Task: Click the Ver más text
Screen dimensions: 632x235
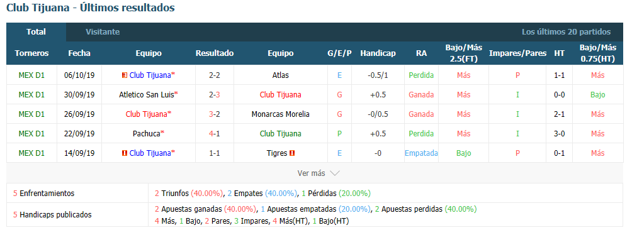Action: tap(311, 173)
